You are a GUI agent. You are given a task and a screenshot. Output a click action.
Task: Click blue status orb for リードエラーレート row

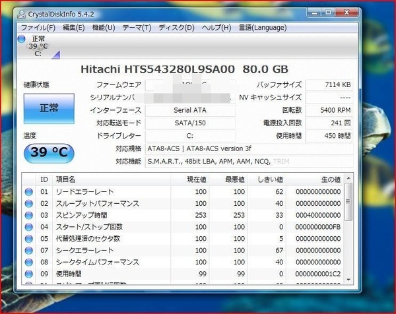(x=29, y=191)
